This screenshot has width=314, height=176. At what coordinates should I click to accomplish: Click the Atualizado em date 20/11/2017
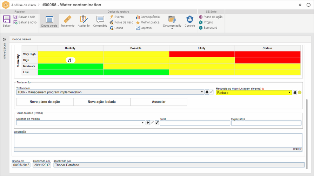tap(42, 165)
